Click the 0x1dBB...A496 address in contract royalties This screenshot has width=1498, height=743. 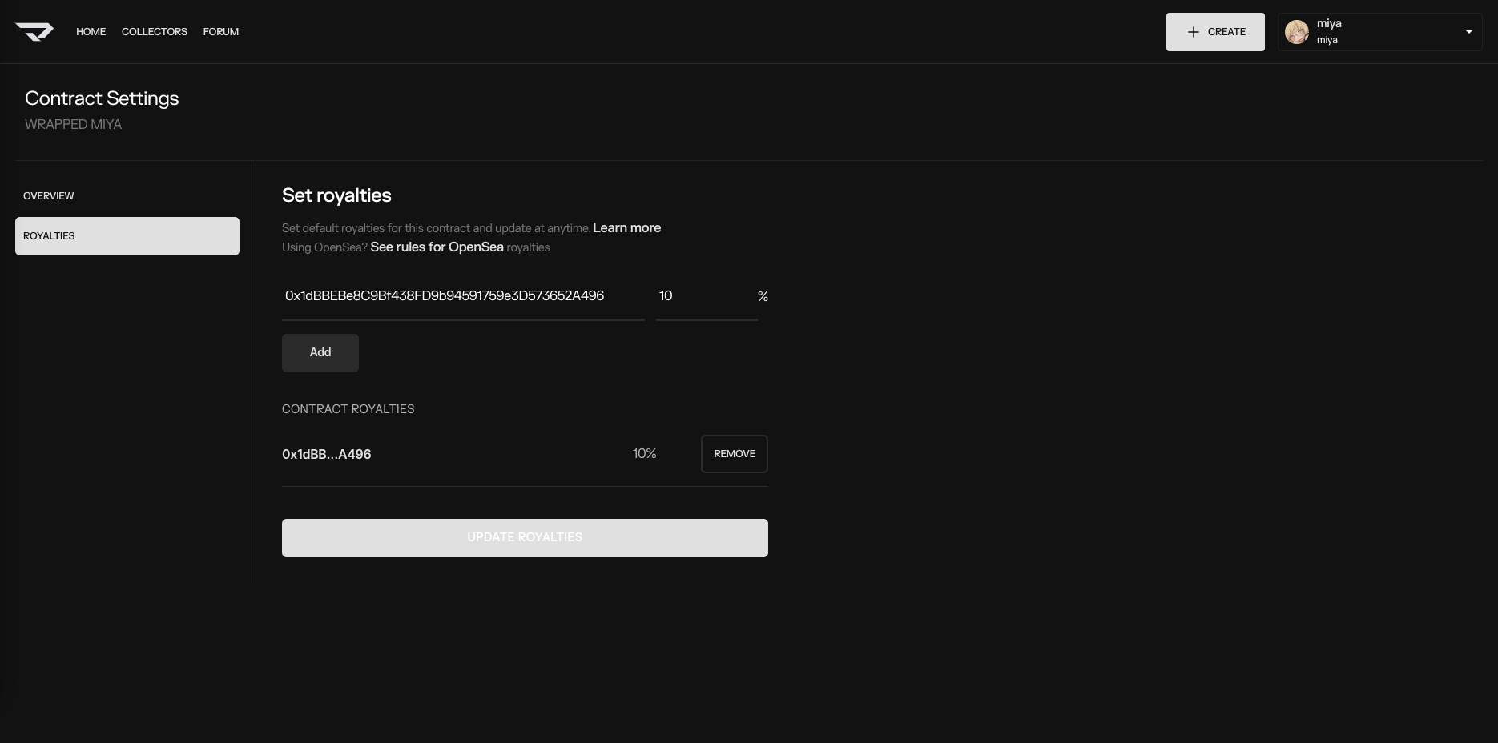326,454
